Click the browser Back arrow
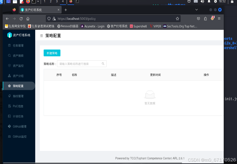 pyautogui.click(x=7, y=19)
